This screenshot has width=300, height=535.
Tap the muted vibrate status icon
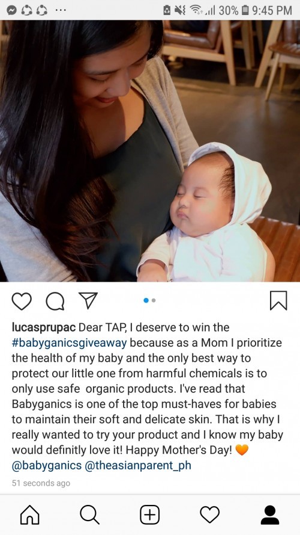coord(179,10)
